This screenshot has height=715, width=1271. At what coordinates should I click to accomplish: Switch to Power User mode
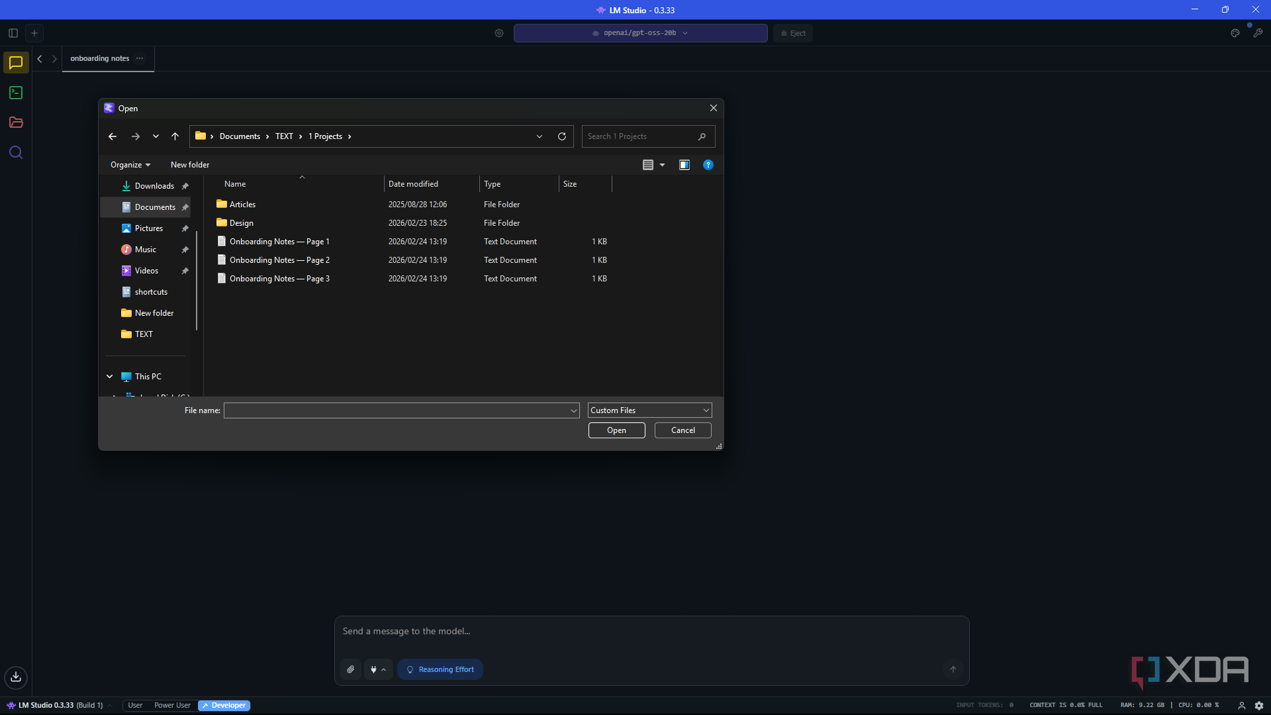tap(172, 706)
